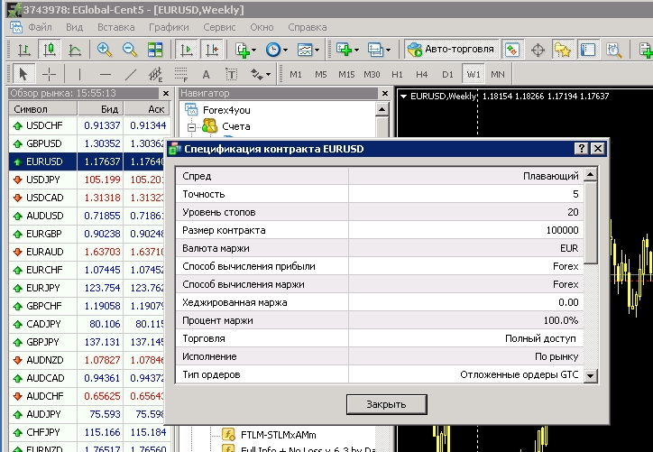Screen dimensions: 653x452
Task: Switch to H4 timeframe
Action: coord(422,75)
